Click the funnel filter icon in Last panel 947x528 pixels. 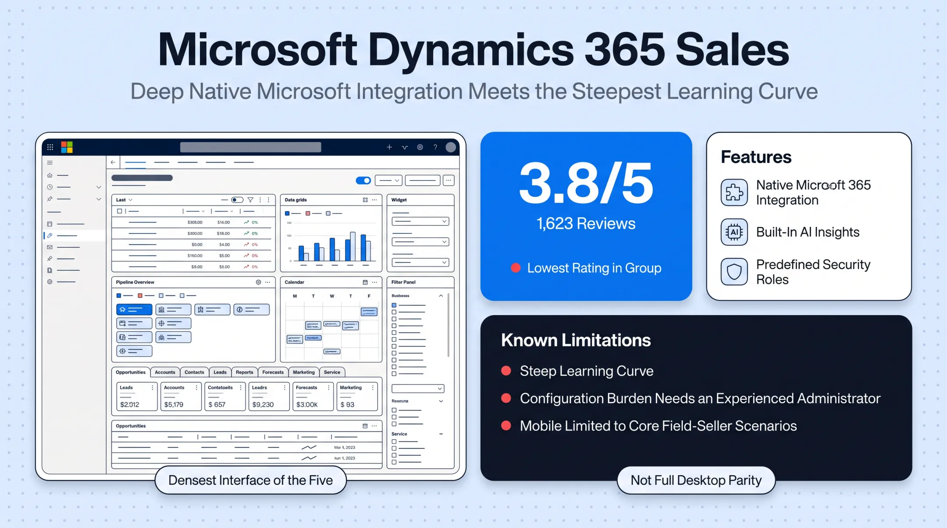[250, 200]
